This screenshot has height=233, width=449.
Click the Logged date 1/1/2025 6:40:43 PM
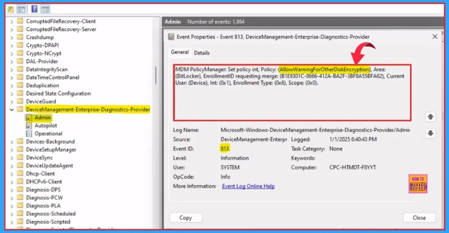[x=353, y=140]
